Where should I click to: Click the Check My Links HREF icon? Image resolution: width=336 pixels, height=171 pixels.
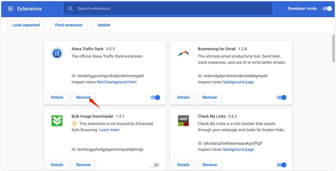click(x=183, y=121)
